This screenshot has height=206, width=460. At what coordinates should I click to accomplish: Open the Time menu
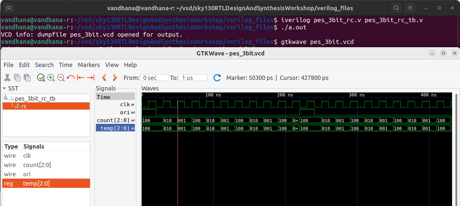(65, 65)
